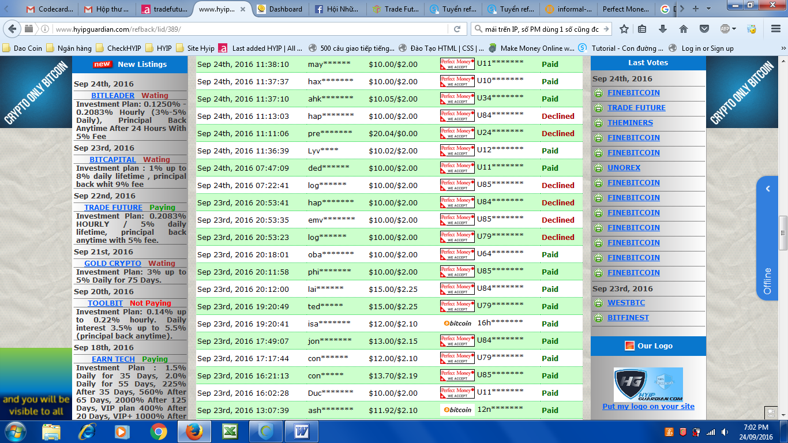This screenshot has width=788, height=443.
Task: Bookmark this page with the star icon
Action: (x=624, y=29)
